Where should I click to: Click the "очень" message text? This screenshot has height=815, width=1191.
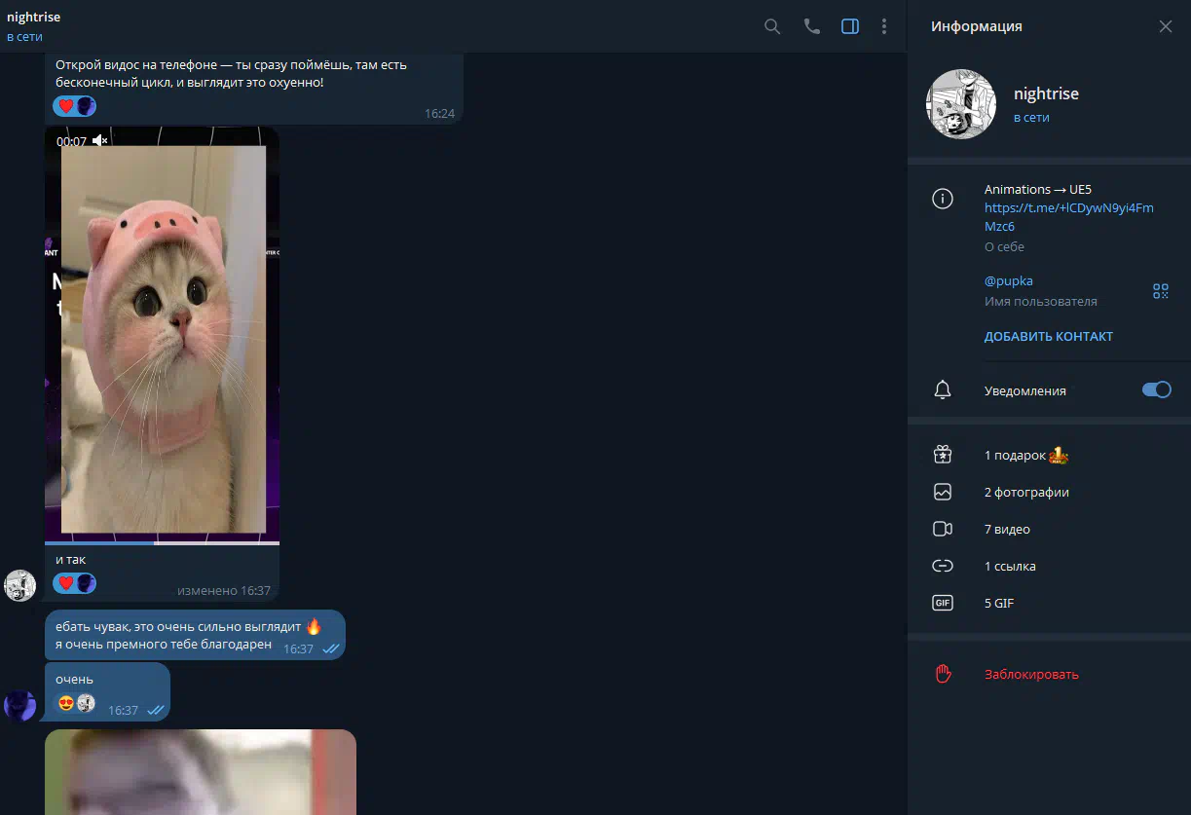coord(74,679)
